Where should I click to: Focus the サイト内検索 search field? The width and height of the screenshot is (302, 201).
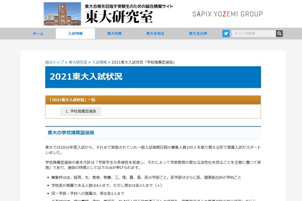(254, 33)
